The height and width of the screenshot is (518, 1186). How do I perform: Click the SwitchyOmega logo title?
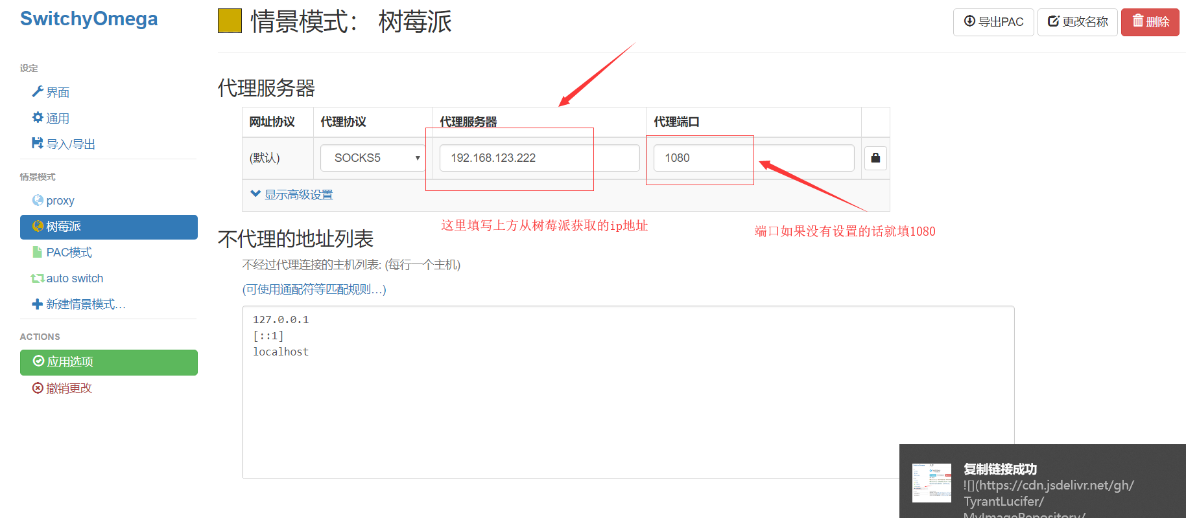[89, 19]
